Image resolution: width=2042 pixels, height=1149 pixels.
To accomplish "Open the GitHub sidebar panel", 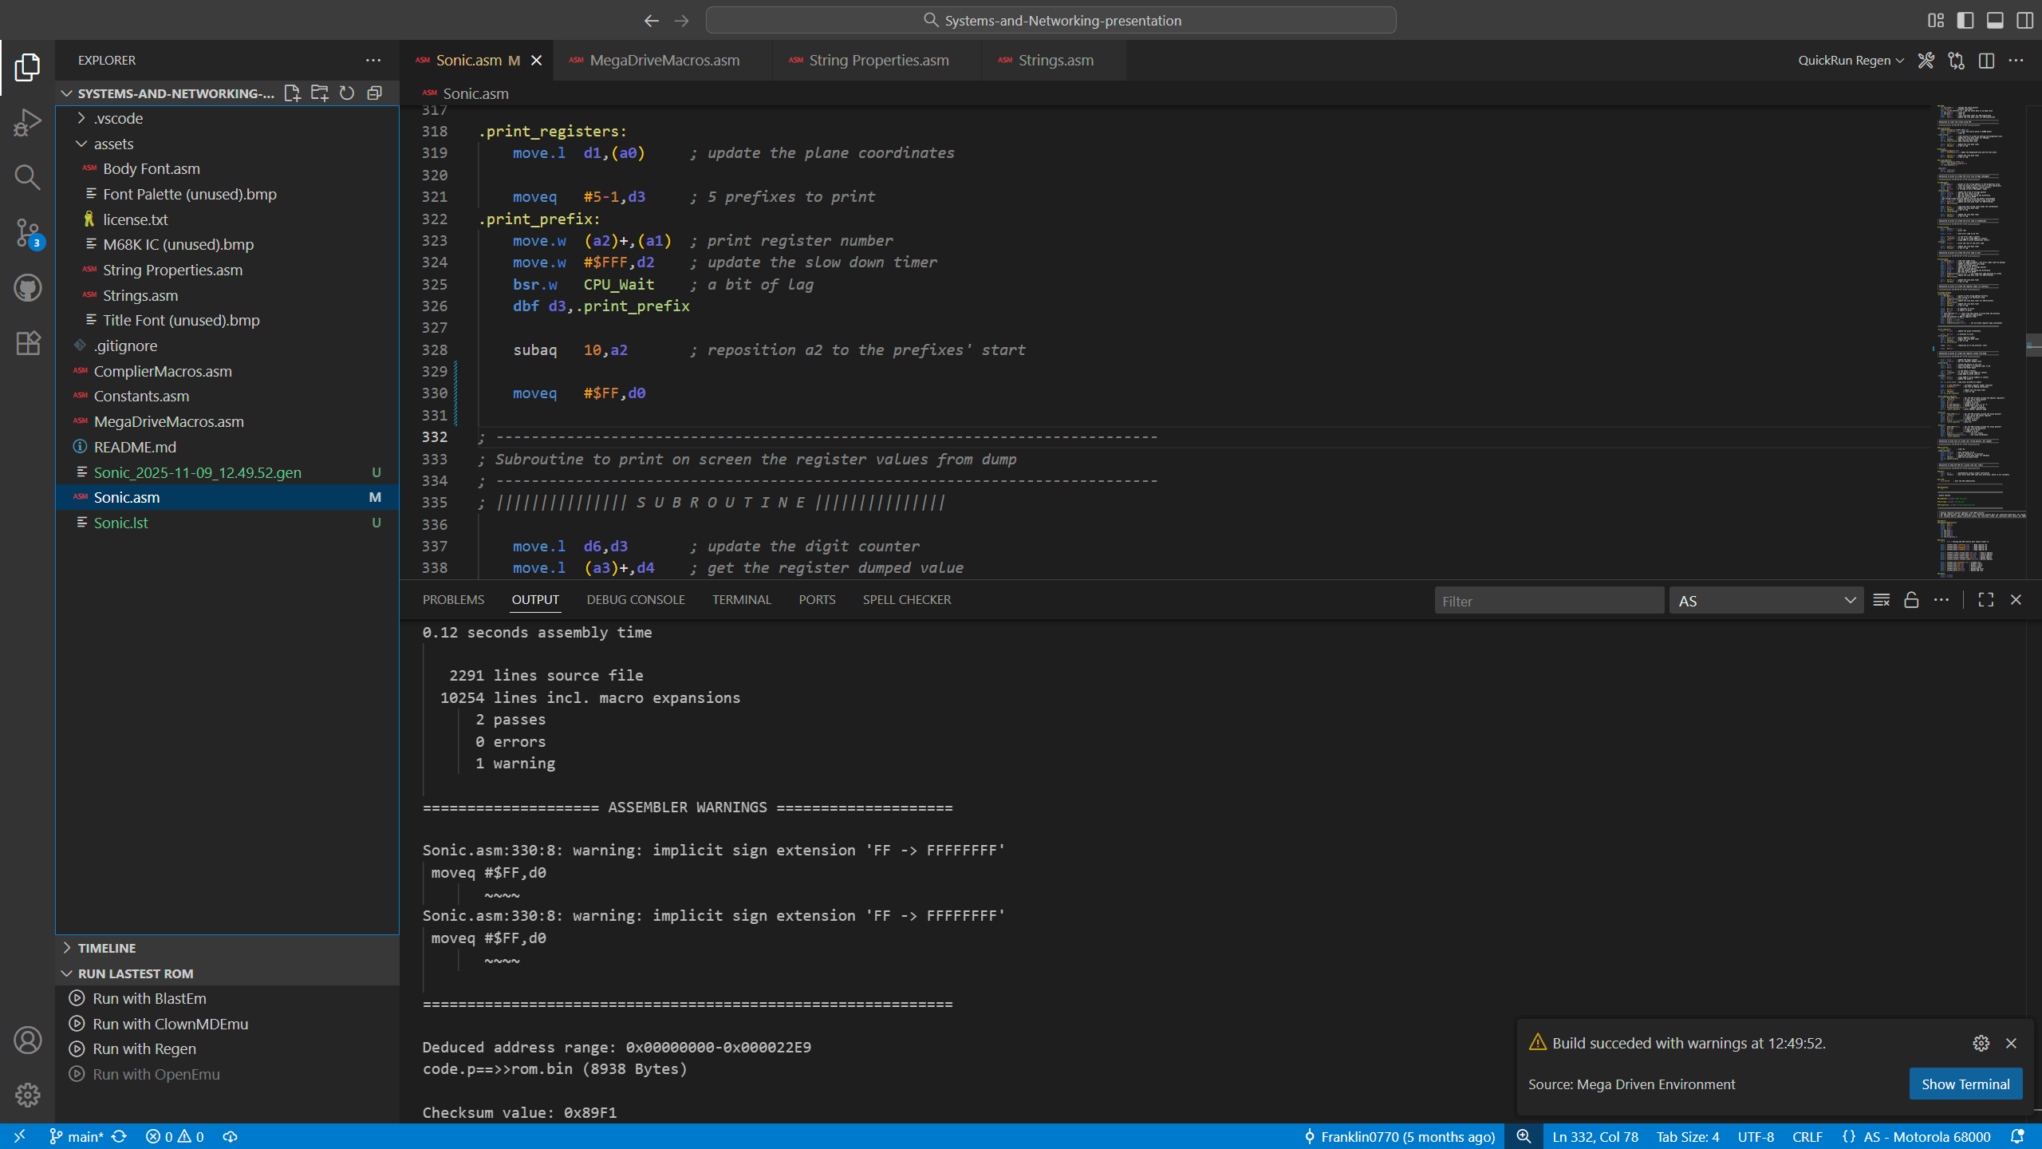I will [27, 288].
